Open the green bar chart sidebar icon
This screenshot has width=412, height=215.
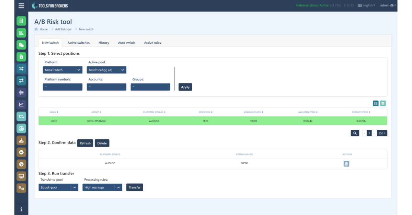[21, 33]
